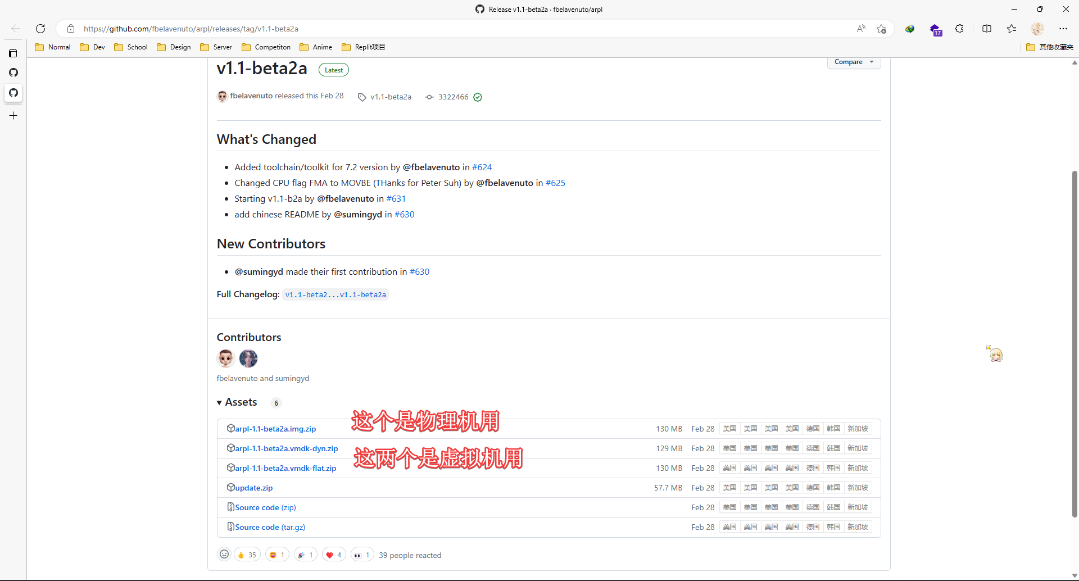The width and height of the screenshot is (1079, 581).
Task: Open split screen view icon
Action: point(986,29)
